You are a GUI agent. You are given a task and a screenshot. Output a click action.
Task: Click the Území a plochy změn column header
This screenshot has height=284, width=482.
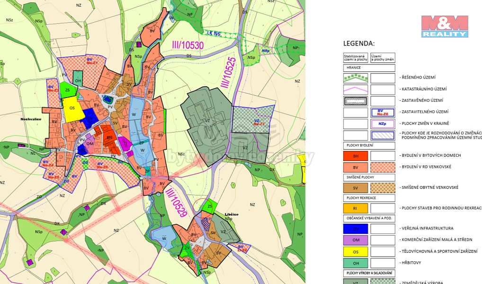[383, 58]
